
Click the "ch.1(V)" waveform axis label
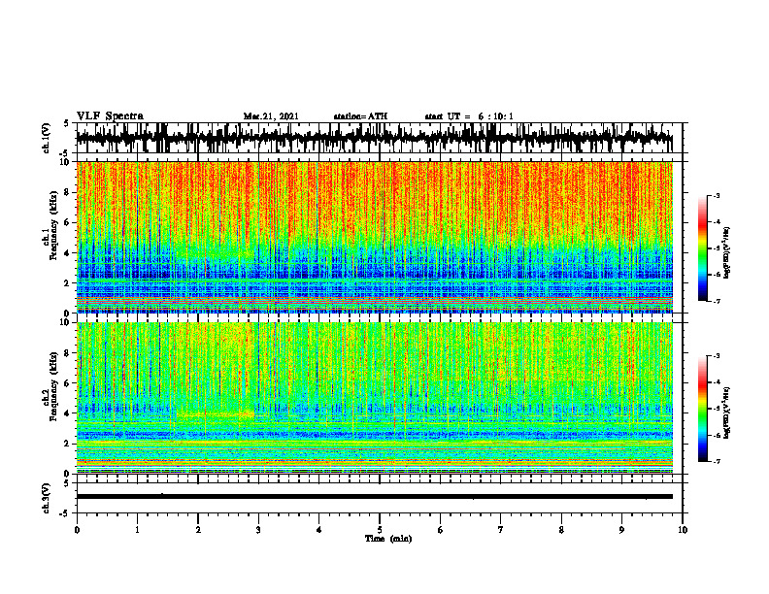47,138
